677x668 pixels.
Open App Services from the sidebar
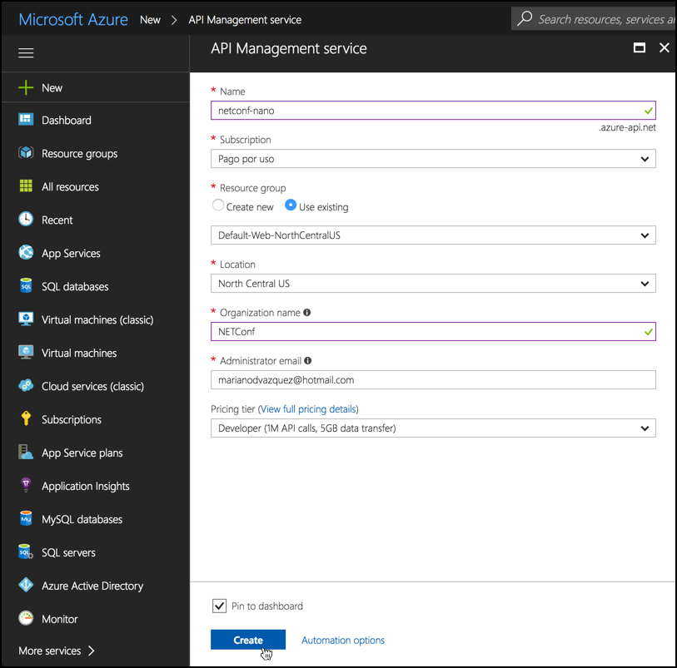71,254
